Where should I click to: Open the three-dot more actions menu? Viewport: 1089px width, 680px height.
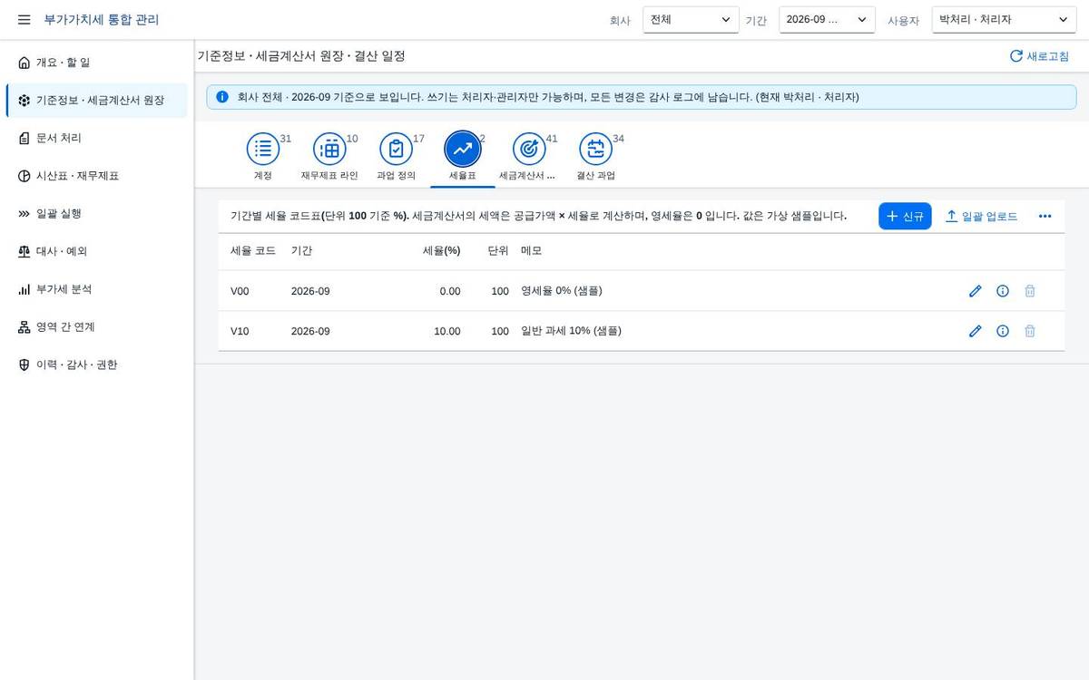1045,216
